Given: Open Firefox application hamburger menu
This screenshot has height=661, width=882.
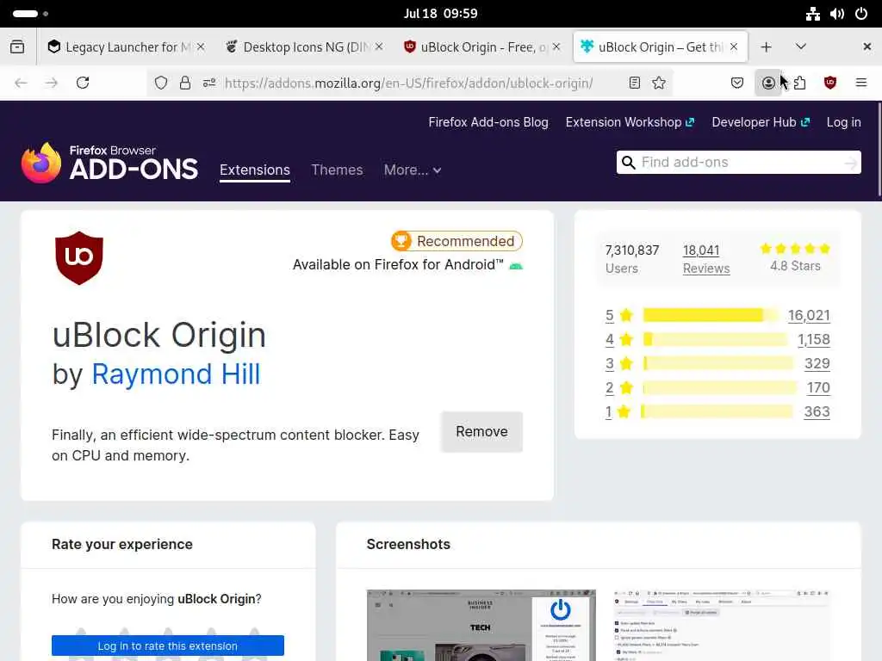Looking at the screenshot, I should 860,83.
